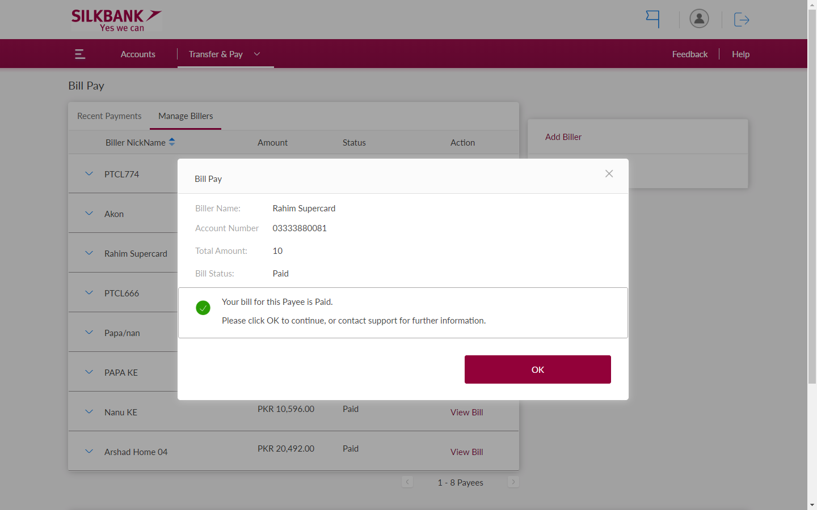817x510 pixels.
Task: Click the logout icon
Action: tap(742, 20)
